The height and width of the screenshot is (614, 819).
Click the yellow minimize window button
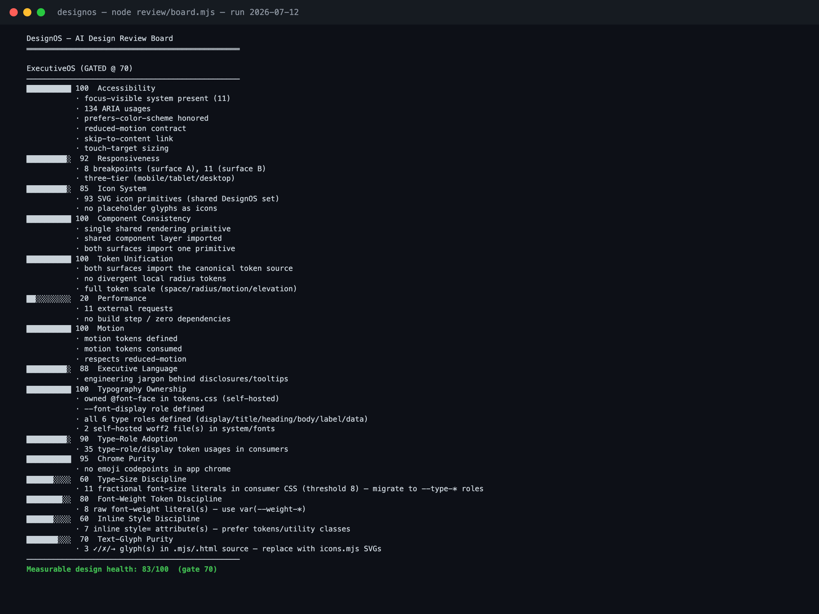(x=27, y=12)
